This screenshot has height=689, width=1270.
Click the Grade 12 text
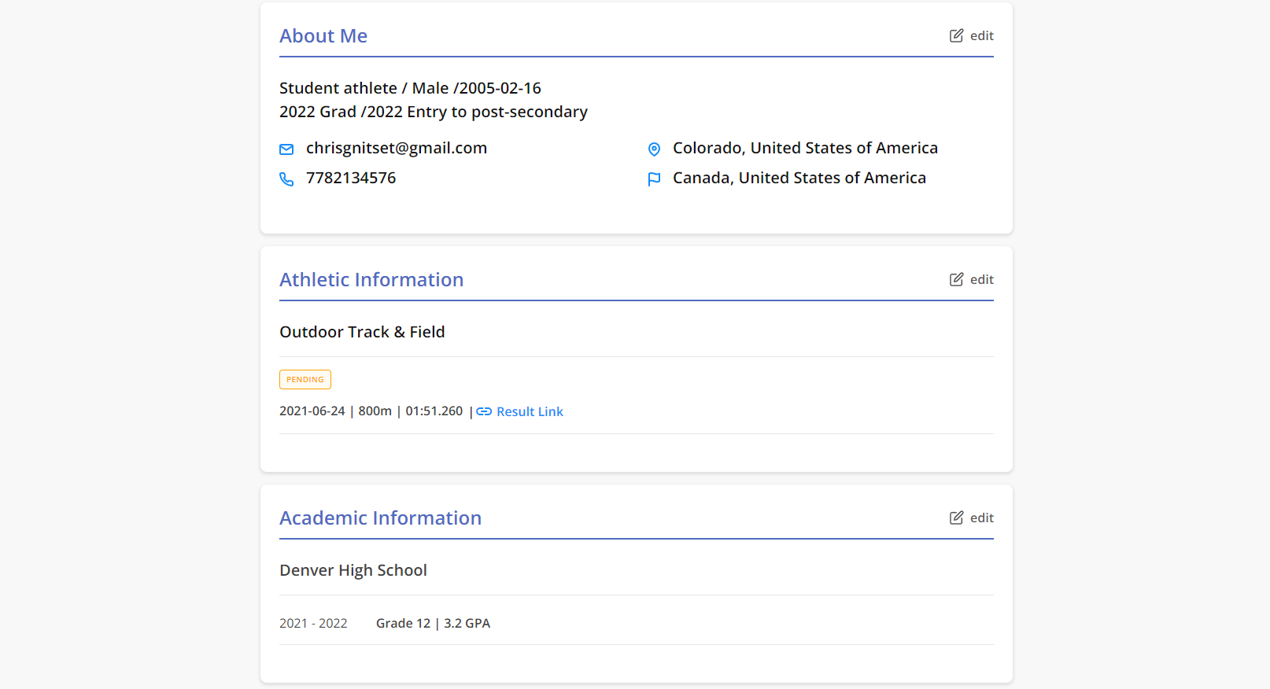403,623
